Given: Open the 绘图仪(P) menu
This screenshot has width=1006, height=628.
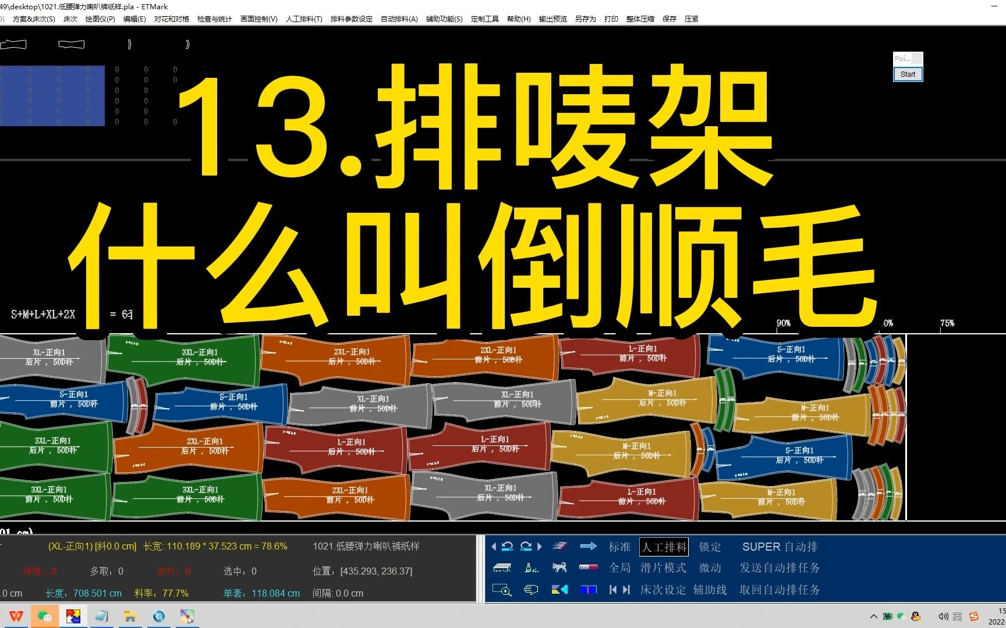Looking at the screenshot, I should coord(100,19).
